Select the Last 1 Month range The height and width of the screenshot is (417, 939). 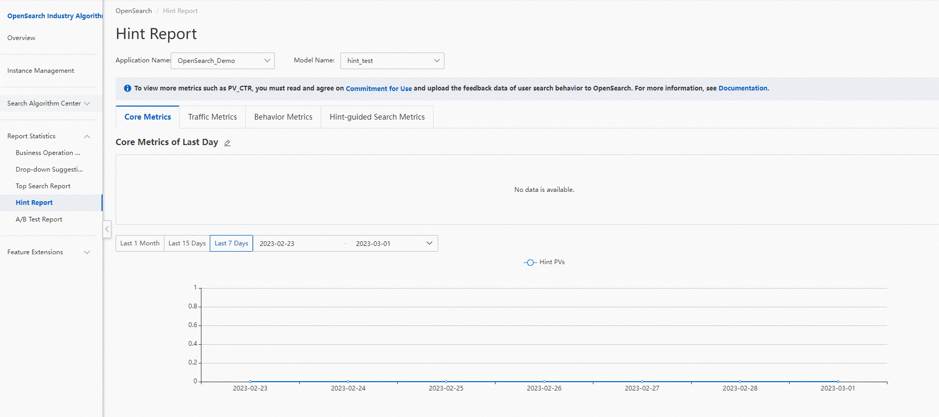point(140,243)
